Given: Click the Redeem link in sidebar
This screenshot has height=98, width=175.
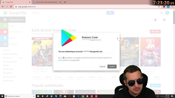Looking at the screenshot, I should click(x=6, y=65).
